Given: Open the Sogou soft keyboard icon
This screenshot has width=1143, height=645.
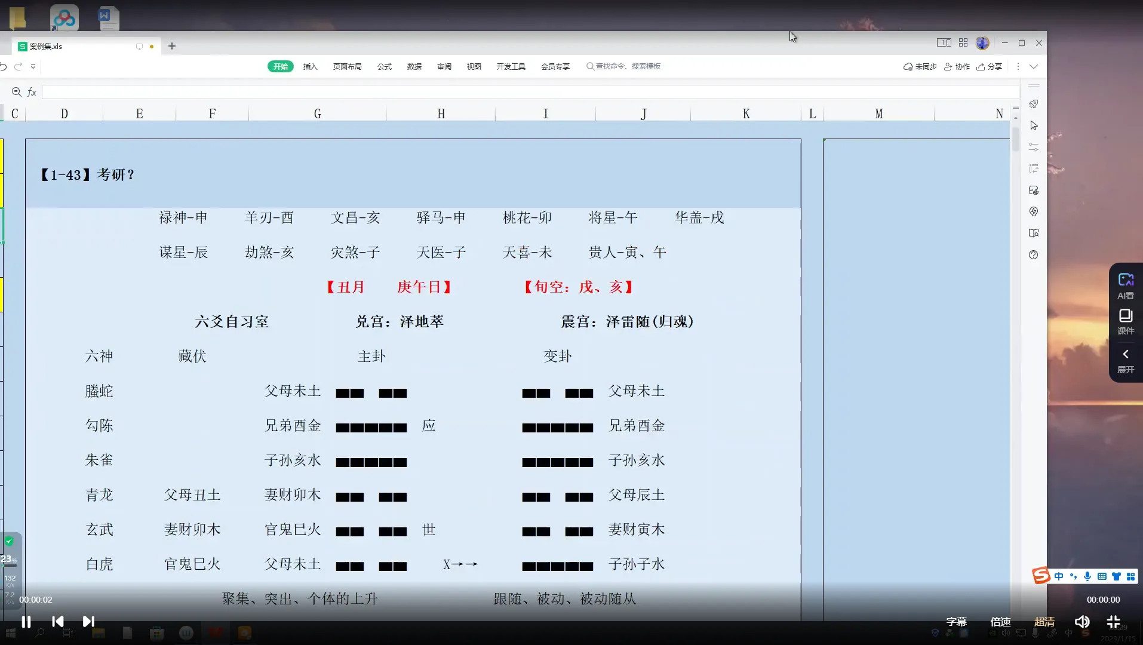Looking at the screenshot, I should pos(1102,576).
